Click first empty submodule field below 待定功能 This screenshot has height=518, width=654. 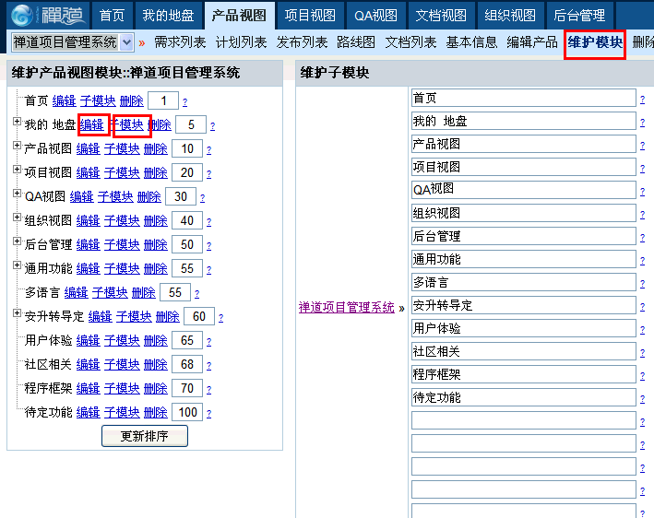(x=524, y=420)
